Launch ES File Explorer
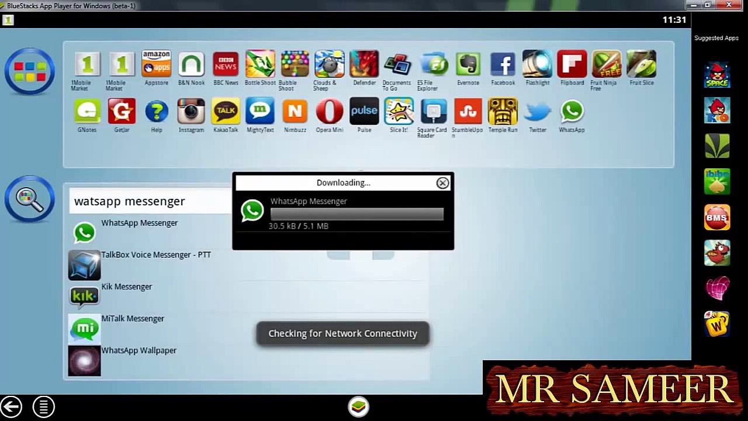 click(x=434, y=64)
